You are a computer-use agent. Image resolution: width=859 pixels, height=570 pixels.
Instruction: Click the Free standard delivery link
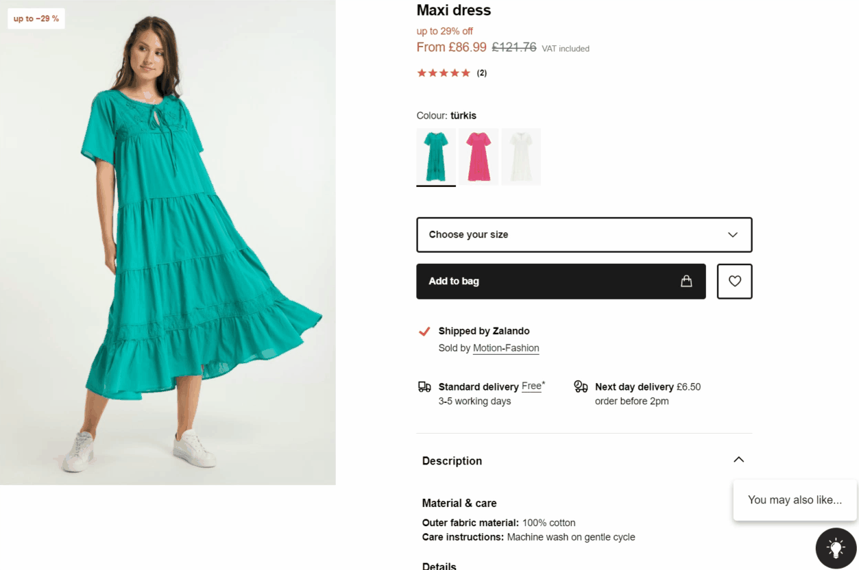click(531, 386)
